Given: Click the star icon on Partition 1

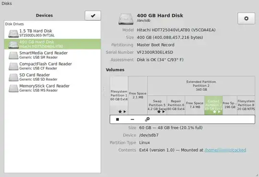Looking at the screenshot, I should 120,112.
